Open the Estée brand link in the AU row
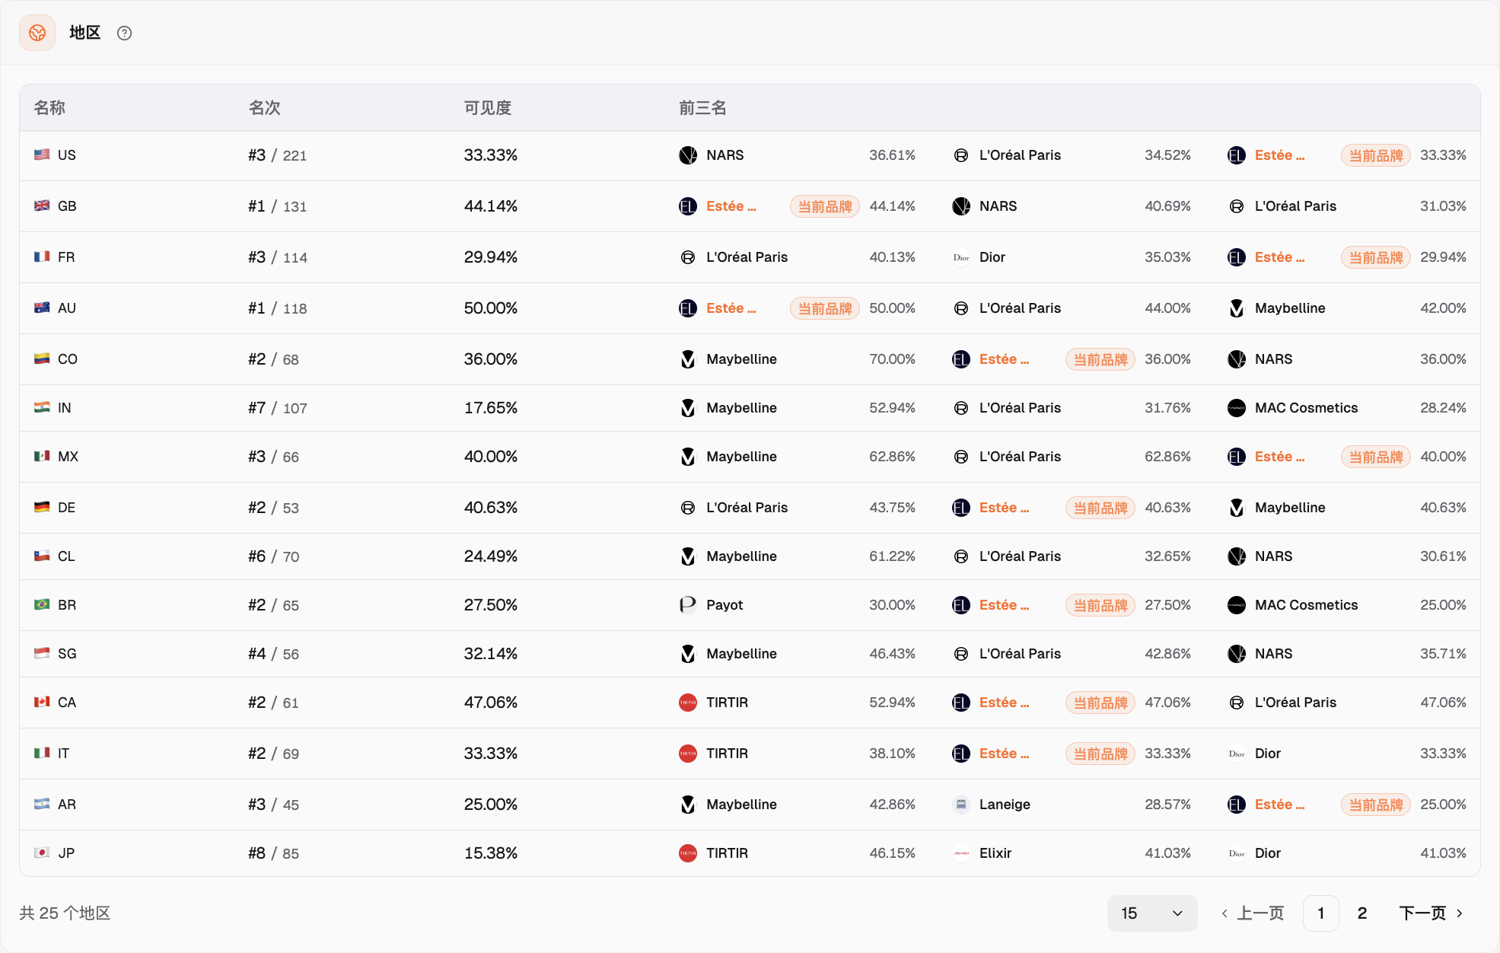Screen dimensions: 1500x953 731,308
